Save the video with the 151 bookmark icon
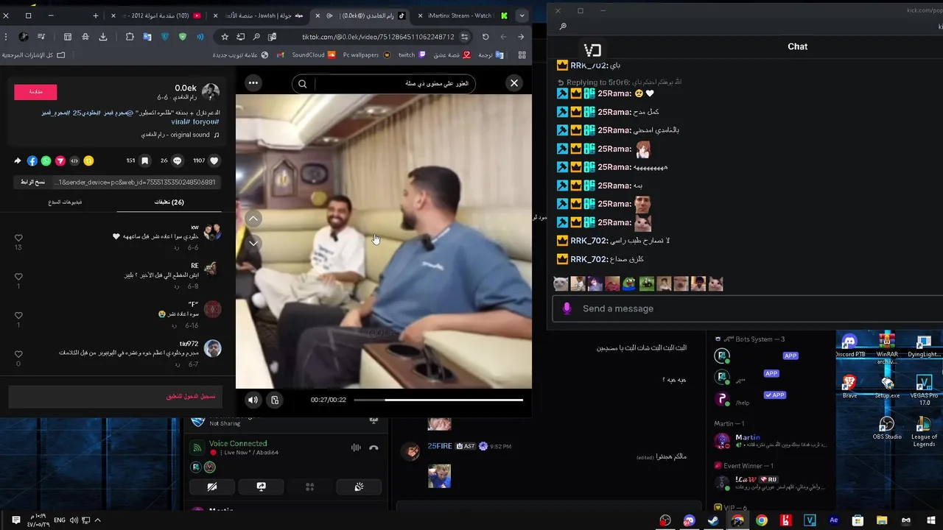 point(144,160)
